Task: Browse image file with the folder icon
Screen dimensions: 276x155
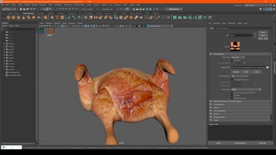Action: [x=267, y=67]
